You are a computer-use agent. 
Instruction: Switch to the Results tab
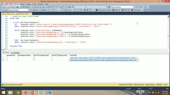(x=6, y=53)
